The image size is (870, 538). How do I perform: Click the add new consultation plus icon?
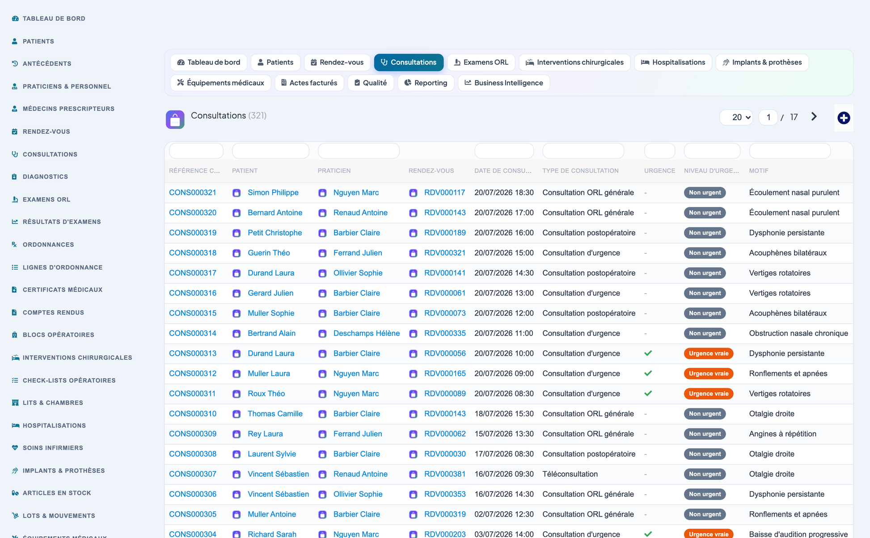[x=844, y=118]
